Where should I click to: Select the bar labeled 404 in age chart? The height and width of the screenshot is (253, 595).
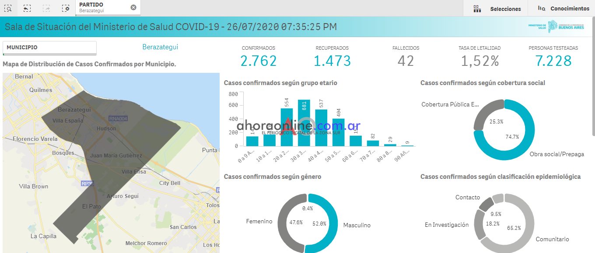point(338,133)
